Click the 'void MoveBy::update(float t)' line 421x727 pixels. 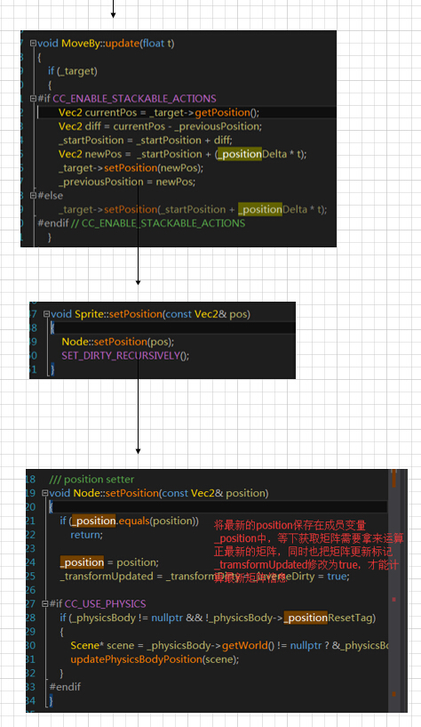(x=106, y=43)
